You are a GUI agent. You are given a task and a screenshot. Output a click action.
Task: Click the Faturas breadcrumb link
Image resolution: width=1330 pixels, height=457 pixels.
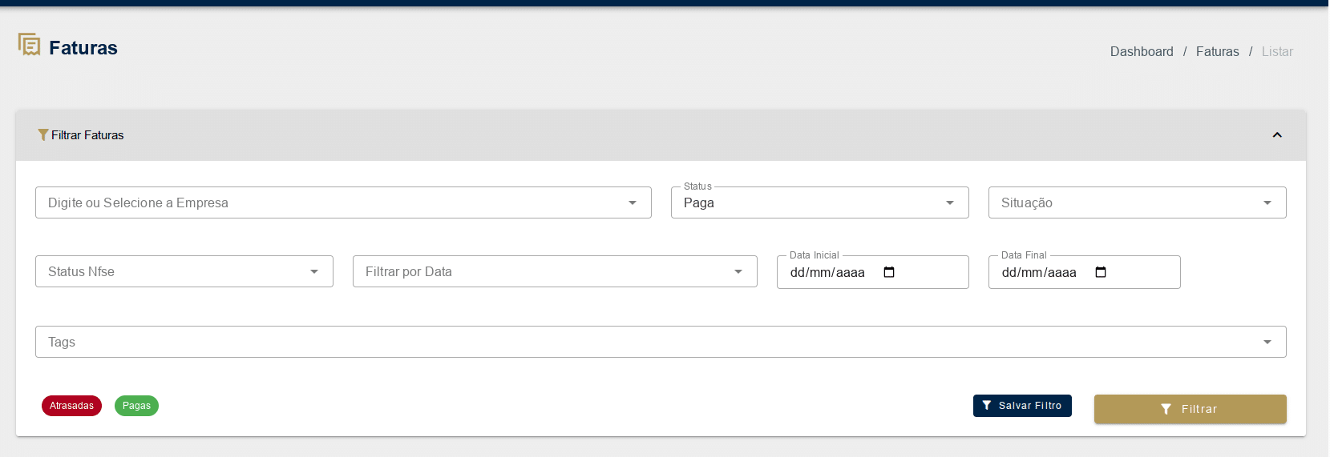click(1217, 51)
